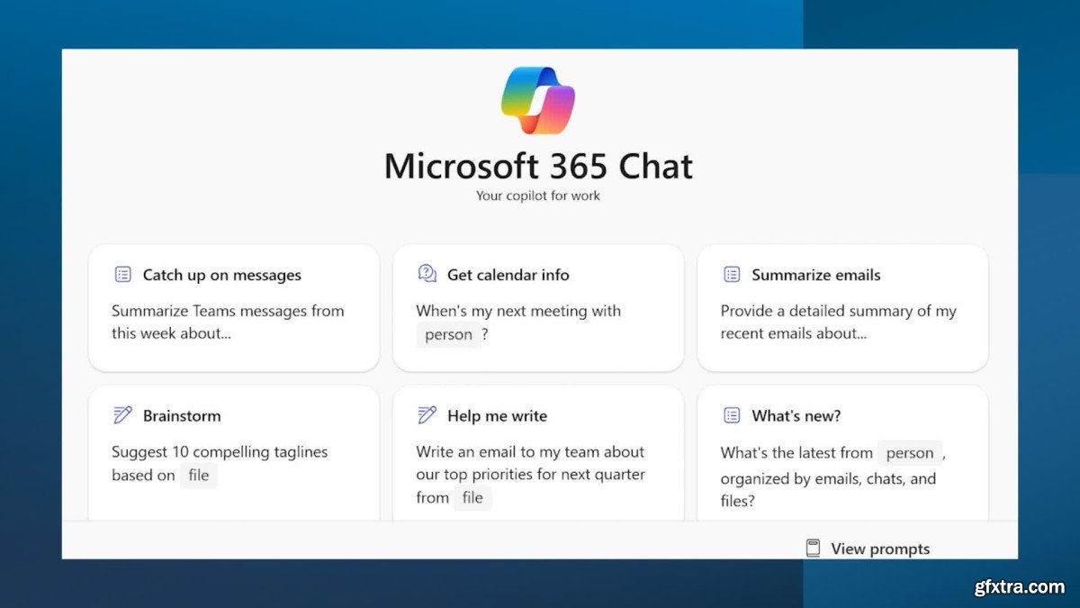Screen dimensions: 1080x608
Task: Open the View prompts link
Action: [x=879, y=549]
